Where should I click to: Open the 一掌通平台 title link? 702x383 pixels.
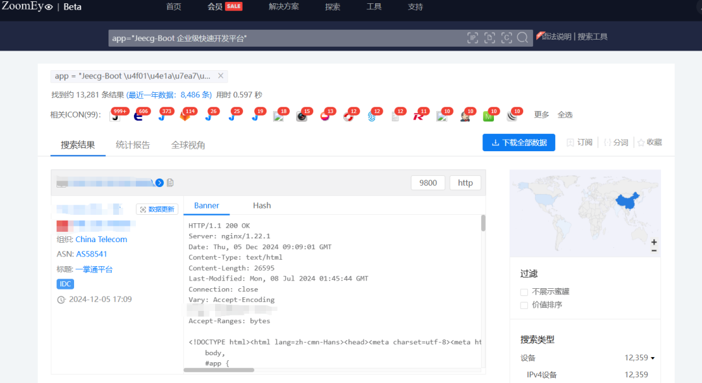point(94,269)
